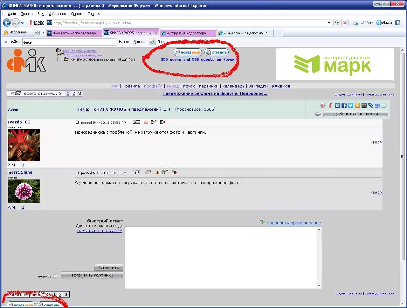407x308 pixels.
Task: Stop loading with the red X icon
Action: (x=345, y=23)
